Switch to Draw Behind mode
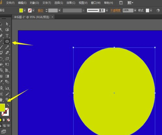The height and width of the screenshot is (135, 162). [4, 126]
